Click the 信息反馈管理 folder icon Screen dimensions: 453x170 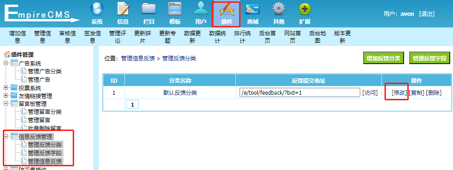[x=14, y=137]
